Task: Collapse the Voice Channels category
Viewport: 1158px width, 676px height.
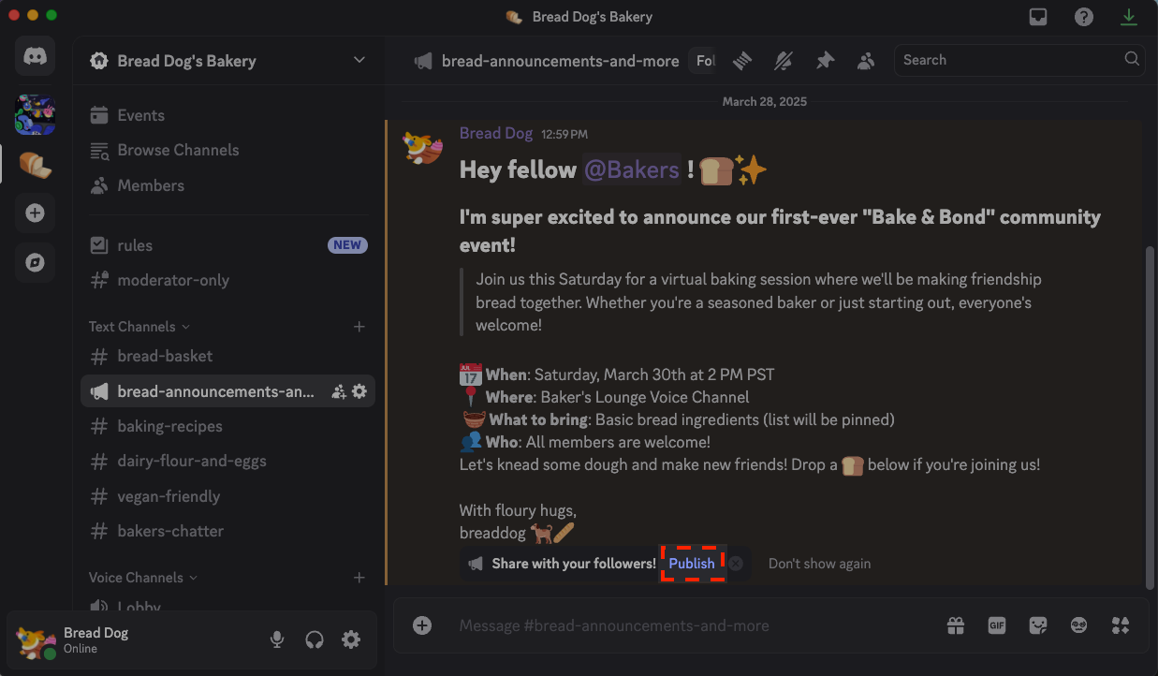Action: click(x=137, y=578)
